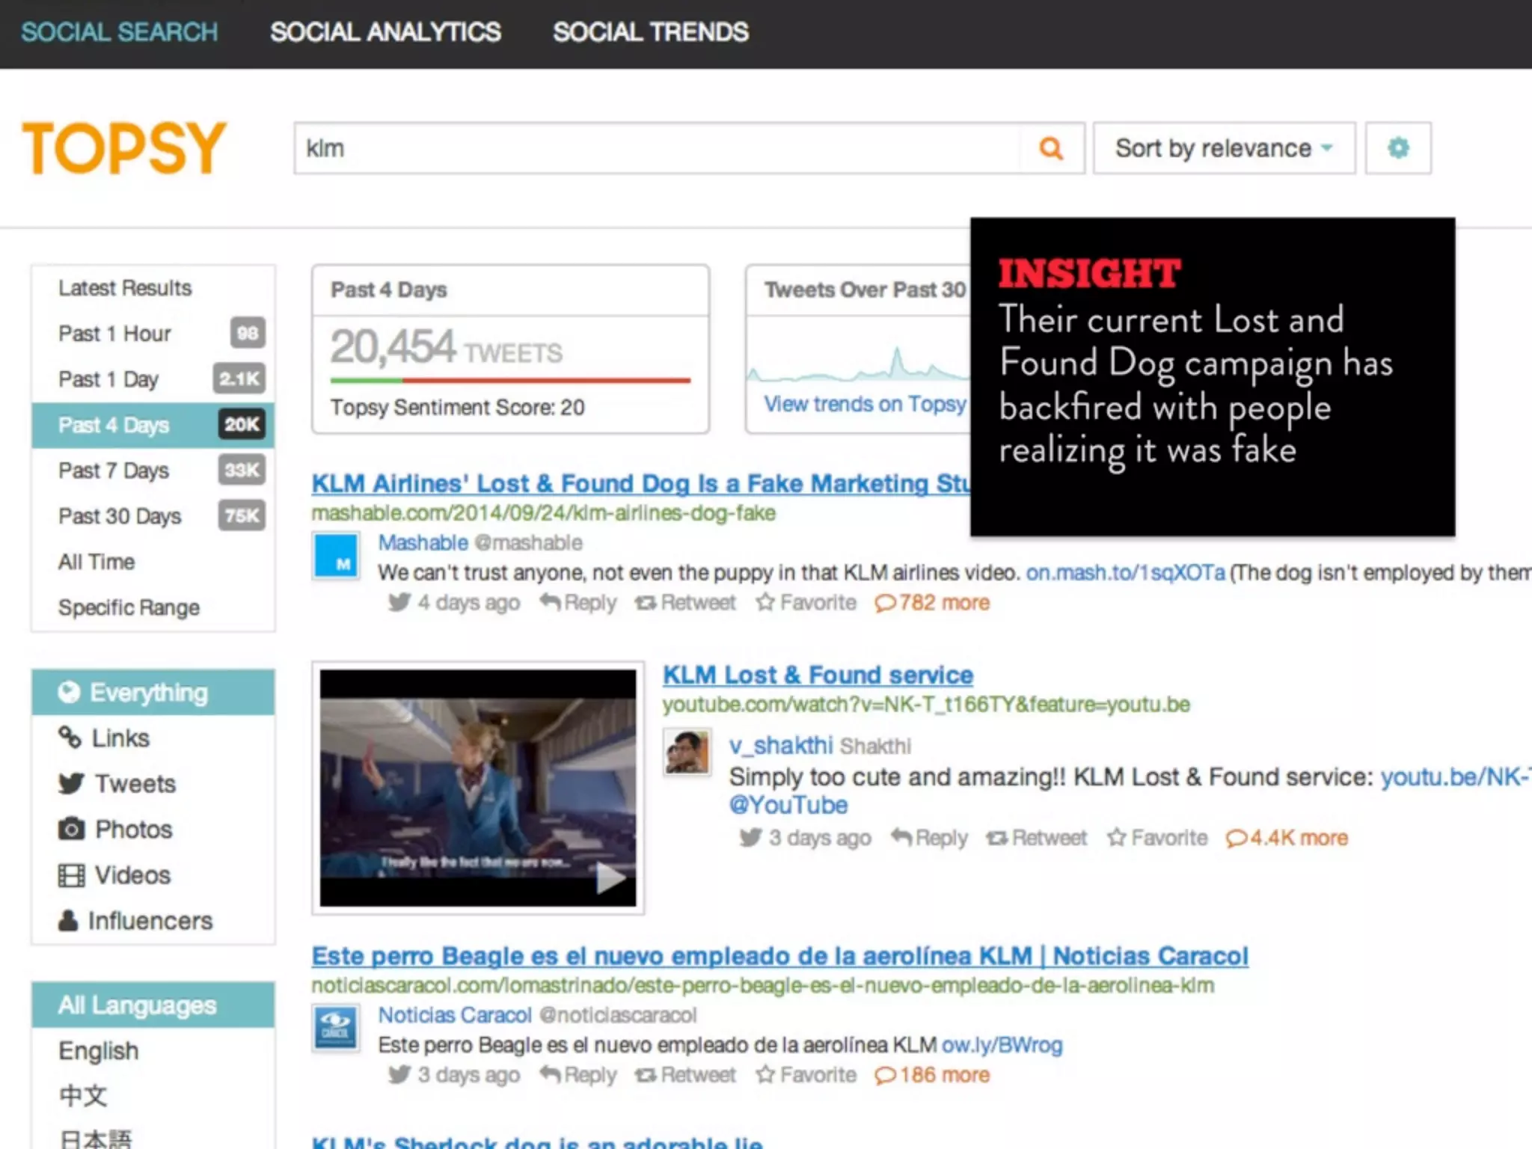
Task: Play the KLM Lost & Found video thumbnail
Action: tap(478, 788)
